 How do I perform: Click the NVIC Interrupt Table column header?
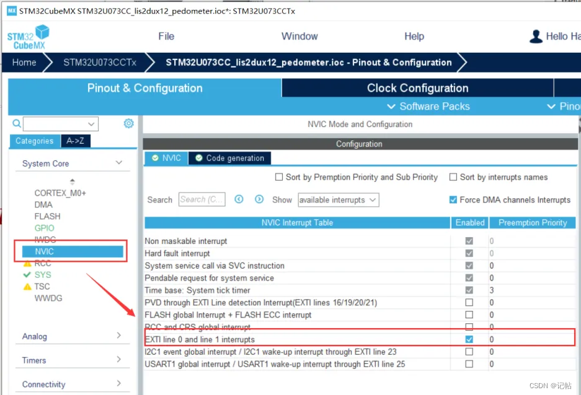pos(297,223)
